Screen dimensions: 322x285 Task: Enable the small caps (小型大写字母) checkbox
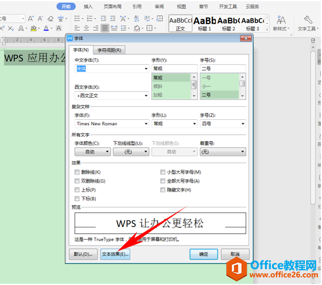[x=163, y=172]
